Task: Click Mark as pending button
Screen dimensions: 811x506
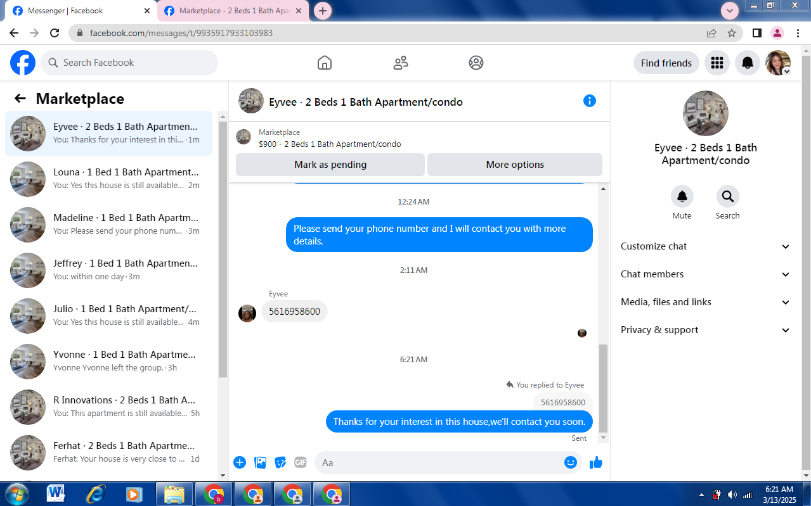Action: click(330, 165)
